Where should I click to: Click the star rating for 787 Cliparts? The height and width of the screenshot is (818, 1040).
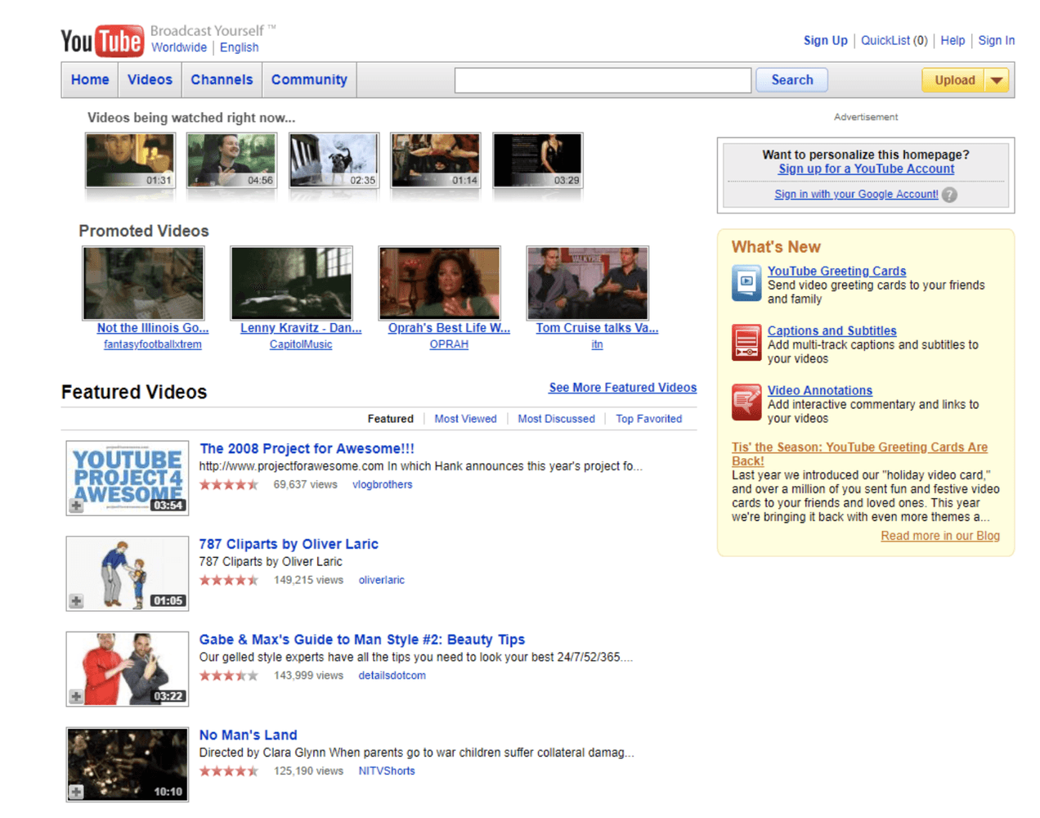(x=229, y=581)
